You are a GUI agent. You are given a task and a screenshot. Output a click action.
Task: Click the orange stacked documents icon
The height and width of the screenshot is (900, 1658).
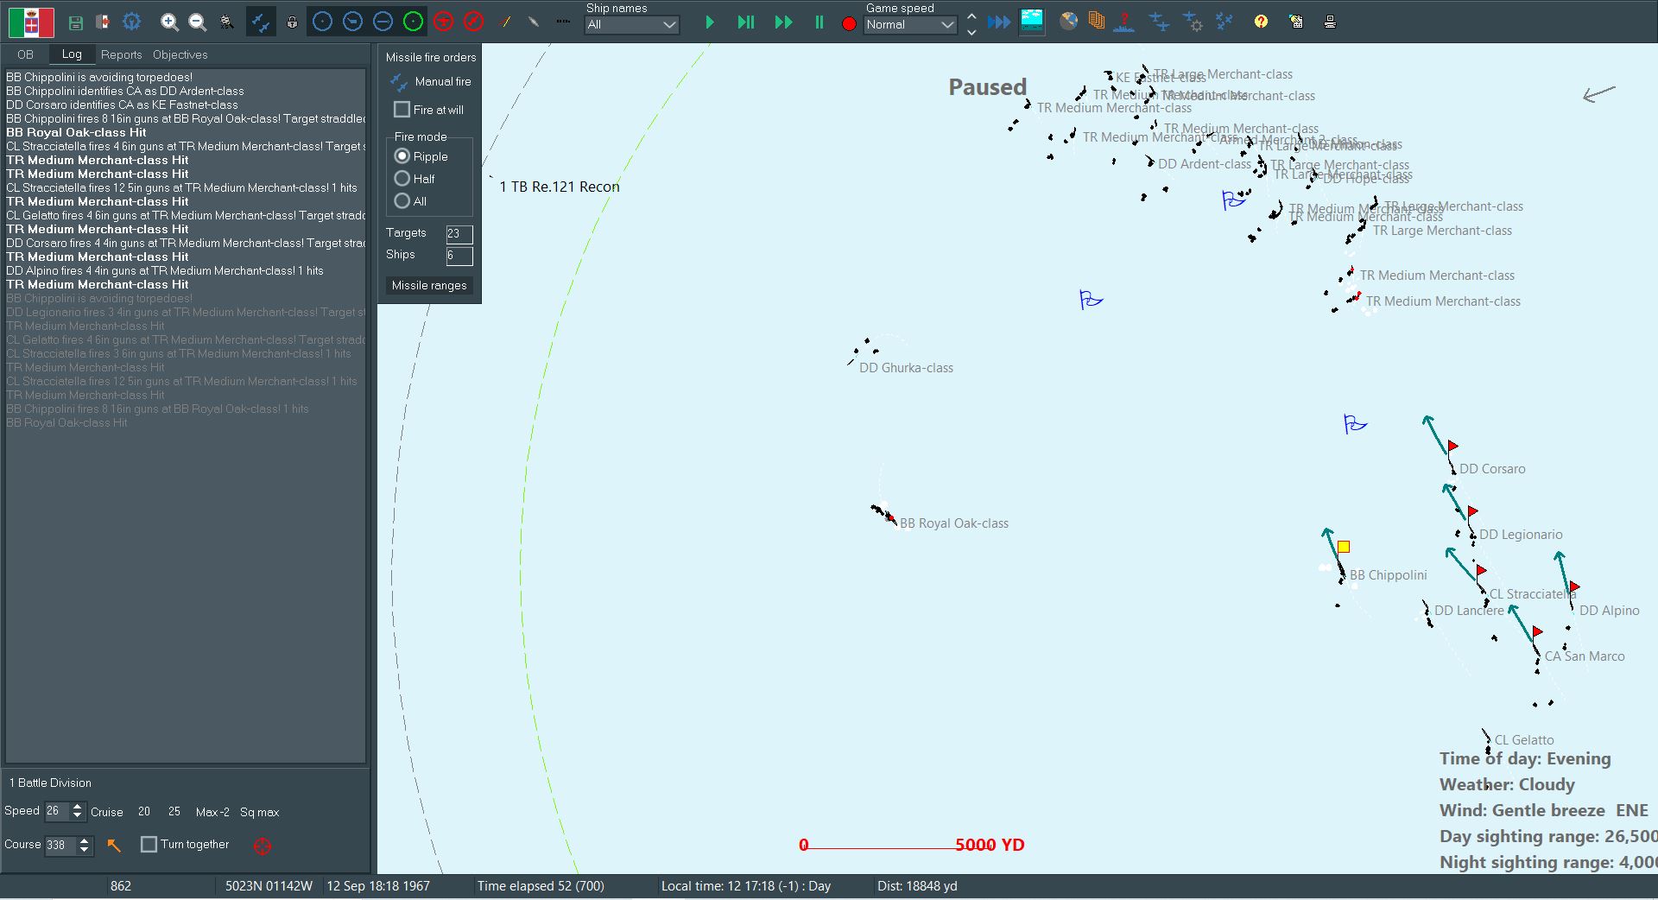[x=1097, y=22]
